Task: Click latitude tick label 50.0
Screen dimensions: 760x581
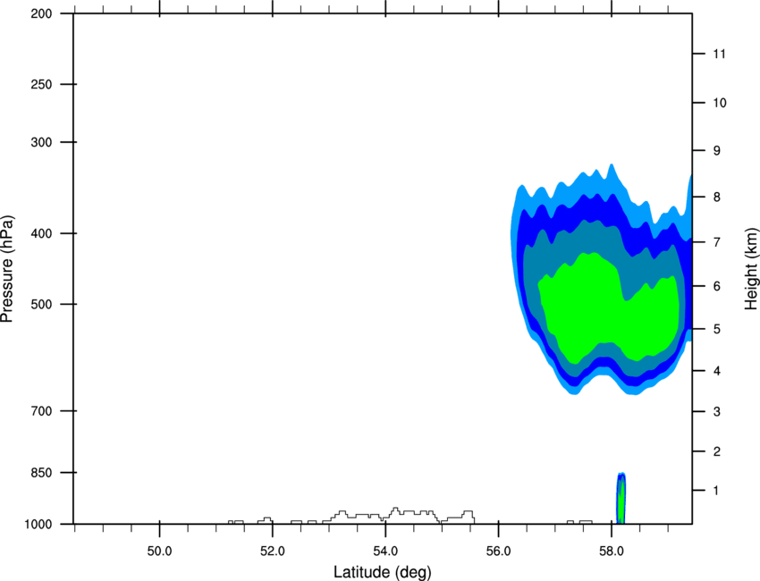Action: pyautogui.click(x=159, y=551)
